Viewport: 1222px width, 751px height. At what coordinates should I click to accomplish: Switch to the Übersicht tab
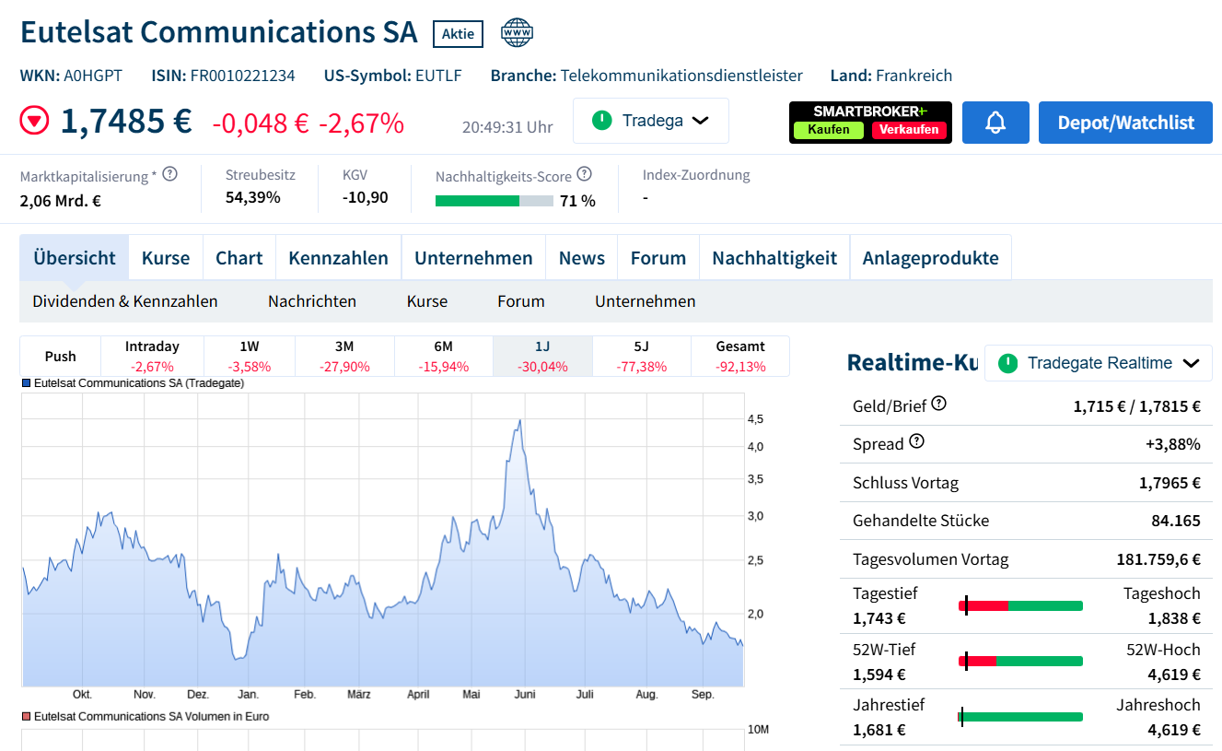pyautogui.click(x=75, y=258)
